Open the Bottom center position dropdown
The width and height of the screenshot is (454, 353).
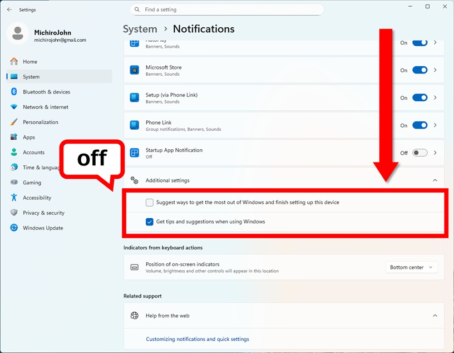412,267
